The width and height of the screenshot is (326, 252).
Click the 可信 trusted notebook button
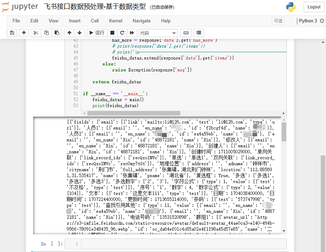pyautogui.click(x=278, y=21)
